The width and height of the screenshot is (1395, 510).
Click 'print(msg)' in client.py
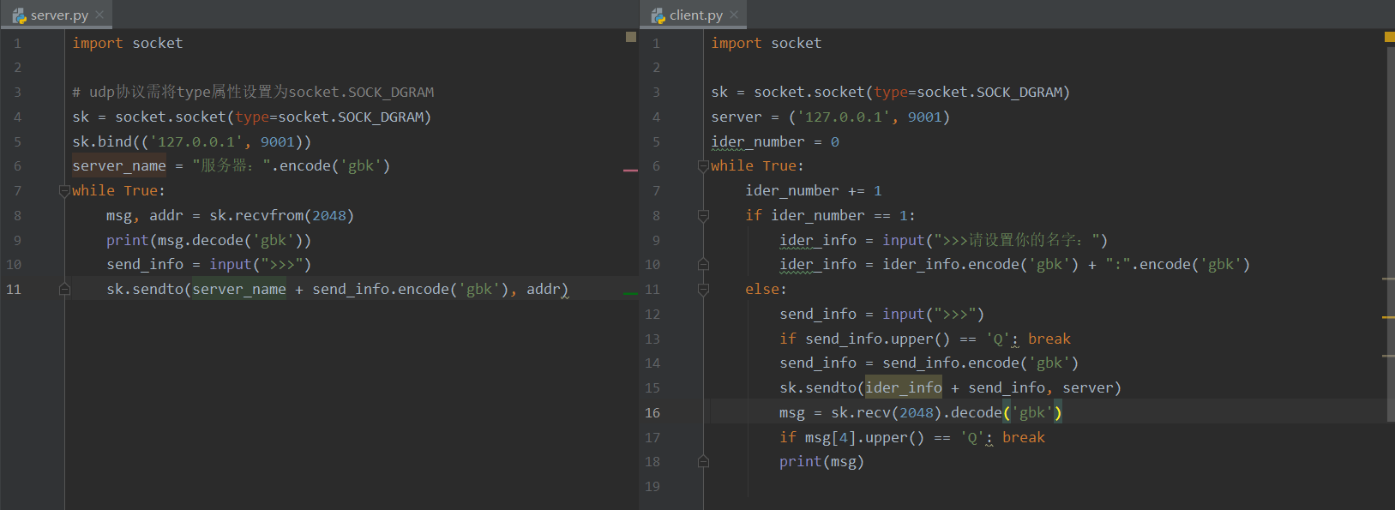[821, 462]
